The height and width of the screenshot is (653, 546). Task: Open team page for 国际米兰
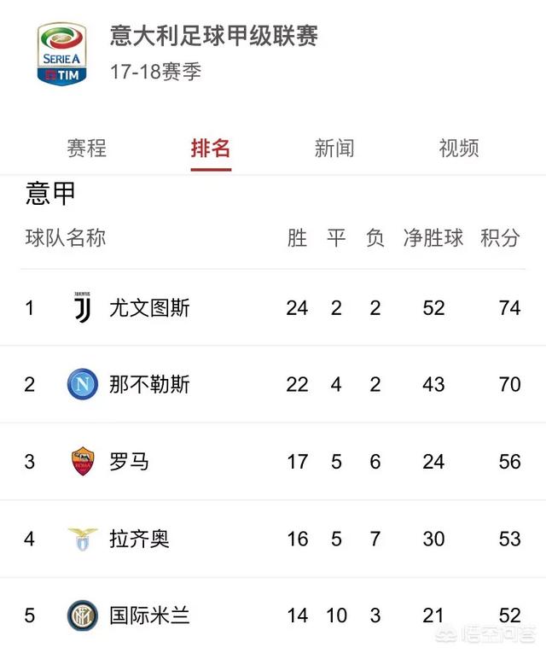coord(149,615)
